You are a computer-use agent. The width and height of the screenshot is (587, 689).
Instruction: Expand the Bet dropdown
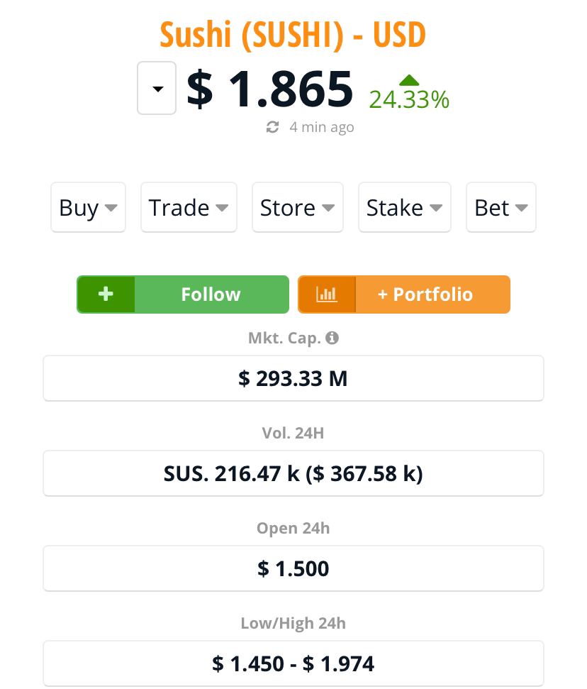[x=501, y=207]
